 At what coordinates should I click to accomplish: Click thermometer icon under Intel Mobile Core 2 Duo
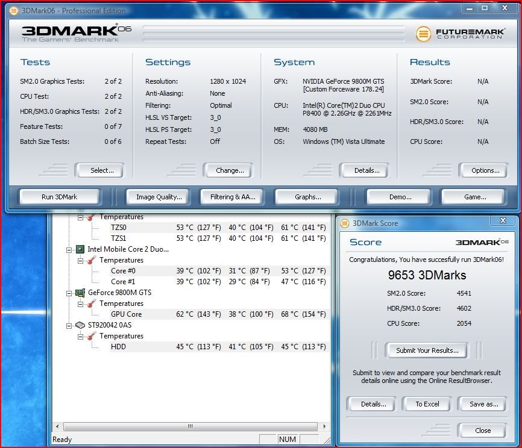pyautogui.click(x=91, y=260)
